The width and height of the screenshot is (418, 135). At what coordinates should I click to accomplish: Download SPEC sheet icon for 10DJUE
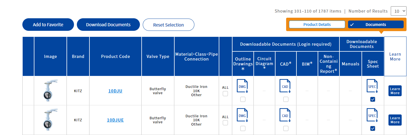(372, 116)
